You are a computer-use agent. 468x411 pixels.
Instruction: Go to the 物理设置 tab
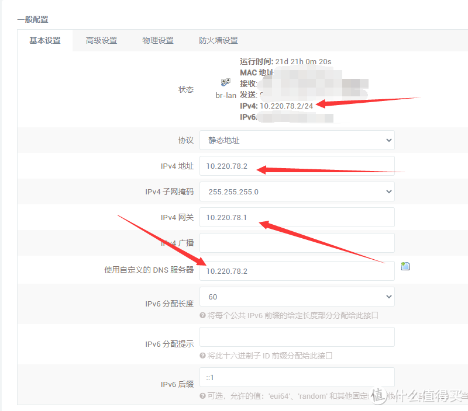pyautogui.click(x=158, y=40)
